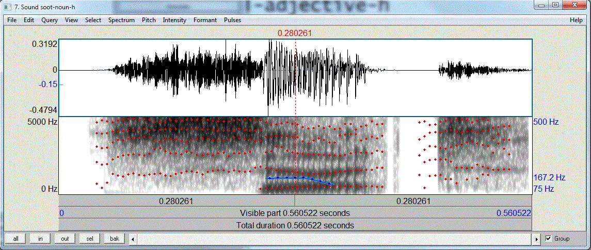Click the 167.2 Hz pitch value label
Image resolution: width=591 pixels, height=250 pixels.
(x=549, y=177)
